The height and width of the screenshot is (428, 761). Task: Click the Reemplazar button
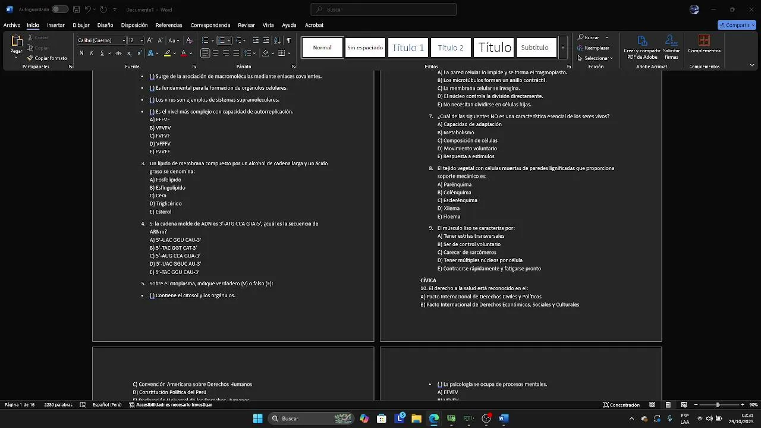(x=593, y=48)
